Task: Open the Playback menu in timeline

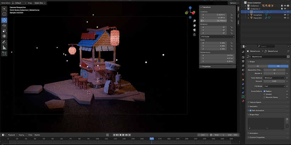Action: (x=12, y=135)
